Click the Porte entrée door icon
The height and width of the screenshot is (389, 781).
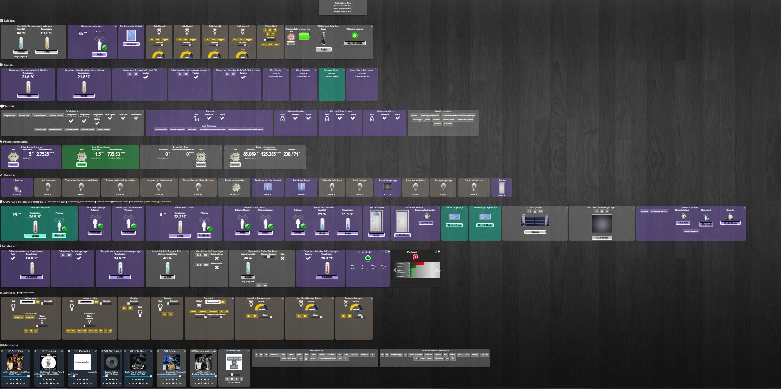(376, 221)
